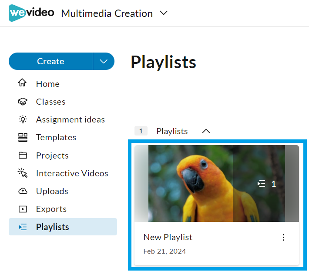The width and height of the screenshot is (309, 271).
Task: Select Playlists in the sidebar menu
Action: point(52,227)
